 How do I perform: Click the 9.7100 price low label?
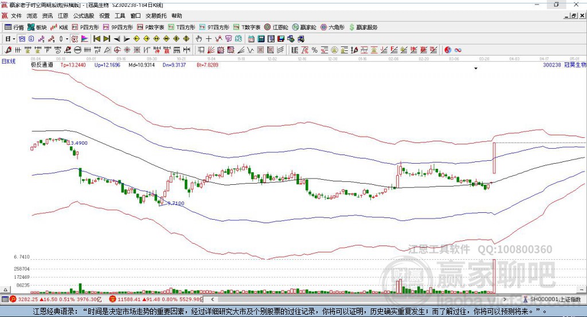pos(176,203)
